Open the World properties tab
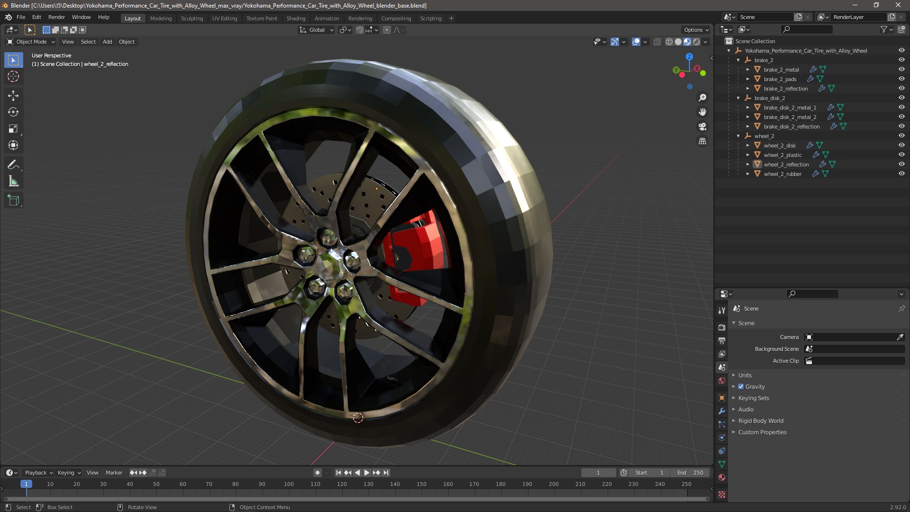910x512 pixels. coord(722,381)
